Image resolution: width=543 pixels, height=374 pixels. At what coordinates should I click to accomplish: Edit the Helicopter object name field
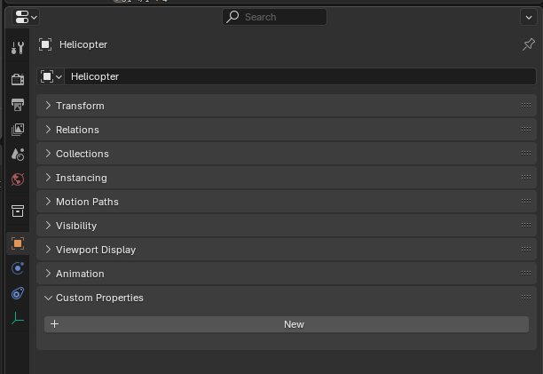tap(300, 76)
